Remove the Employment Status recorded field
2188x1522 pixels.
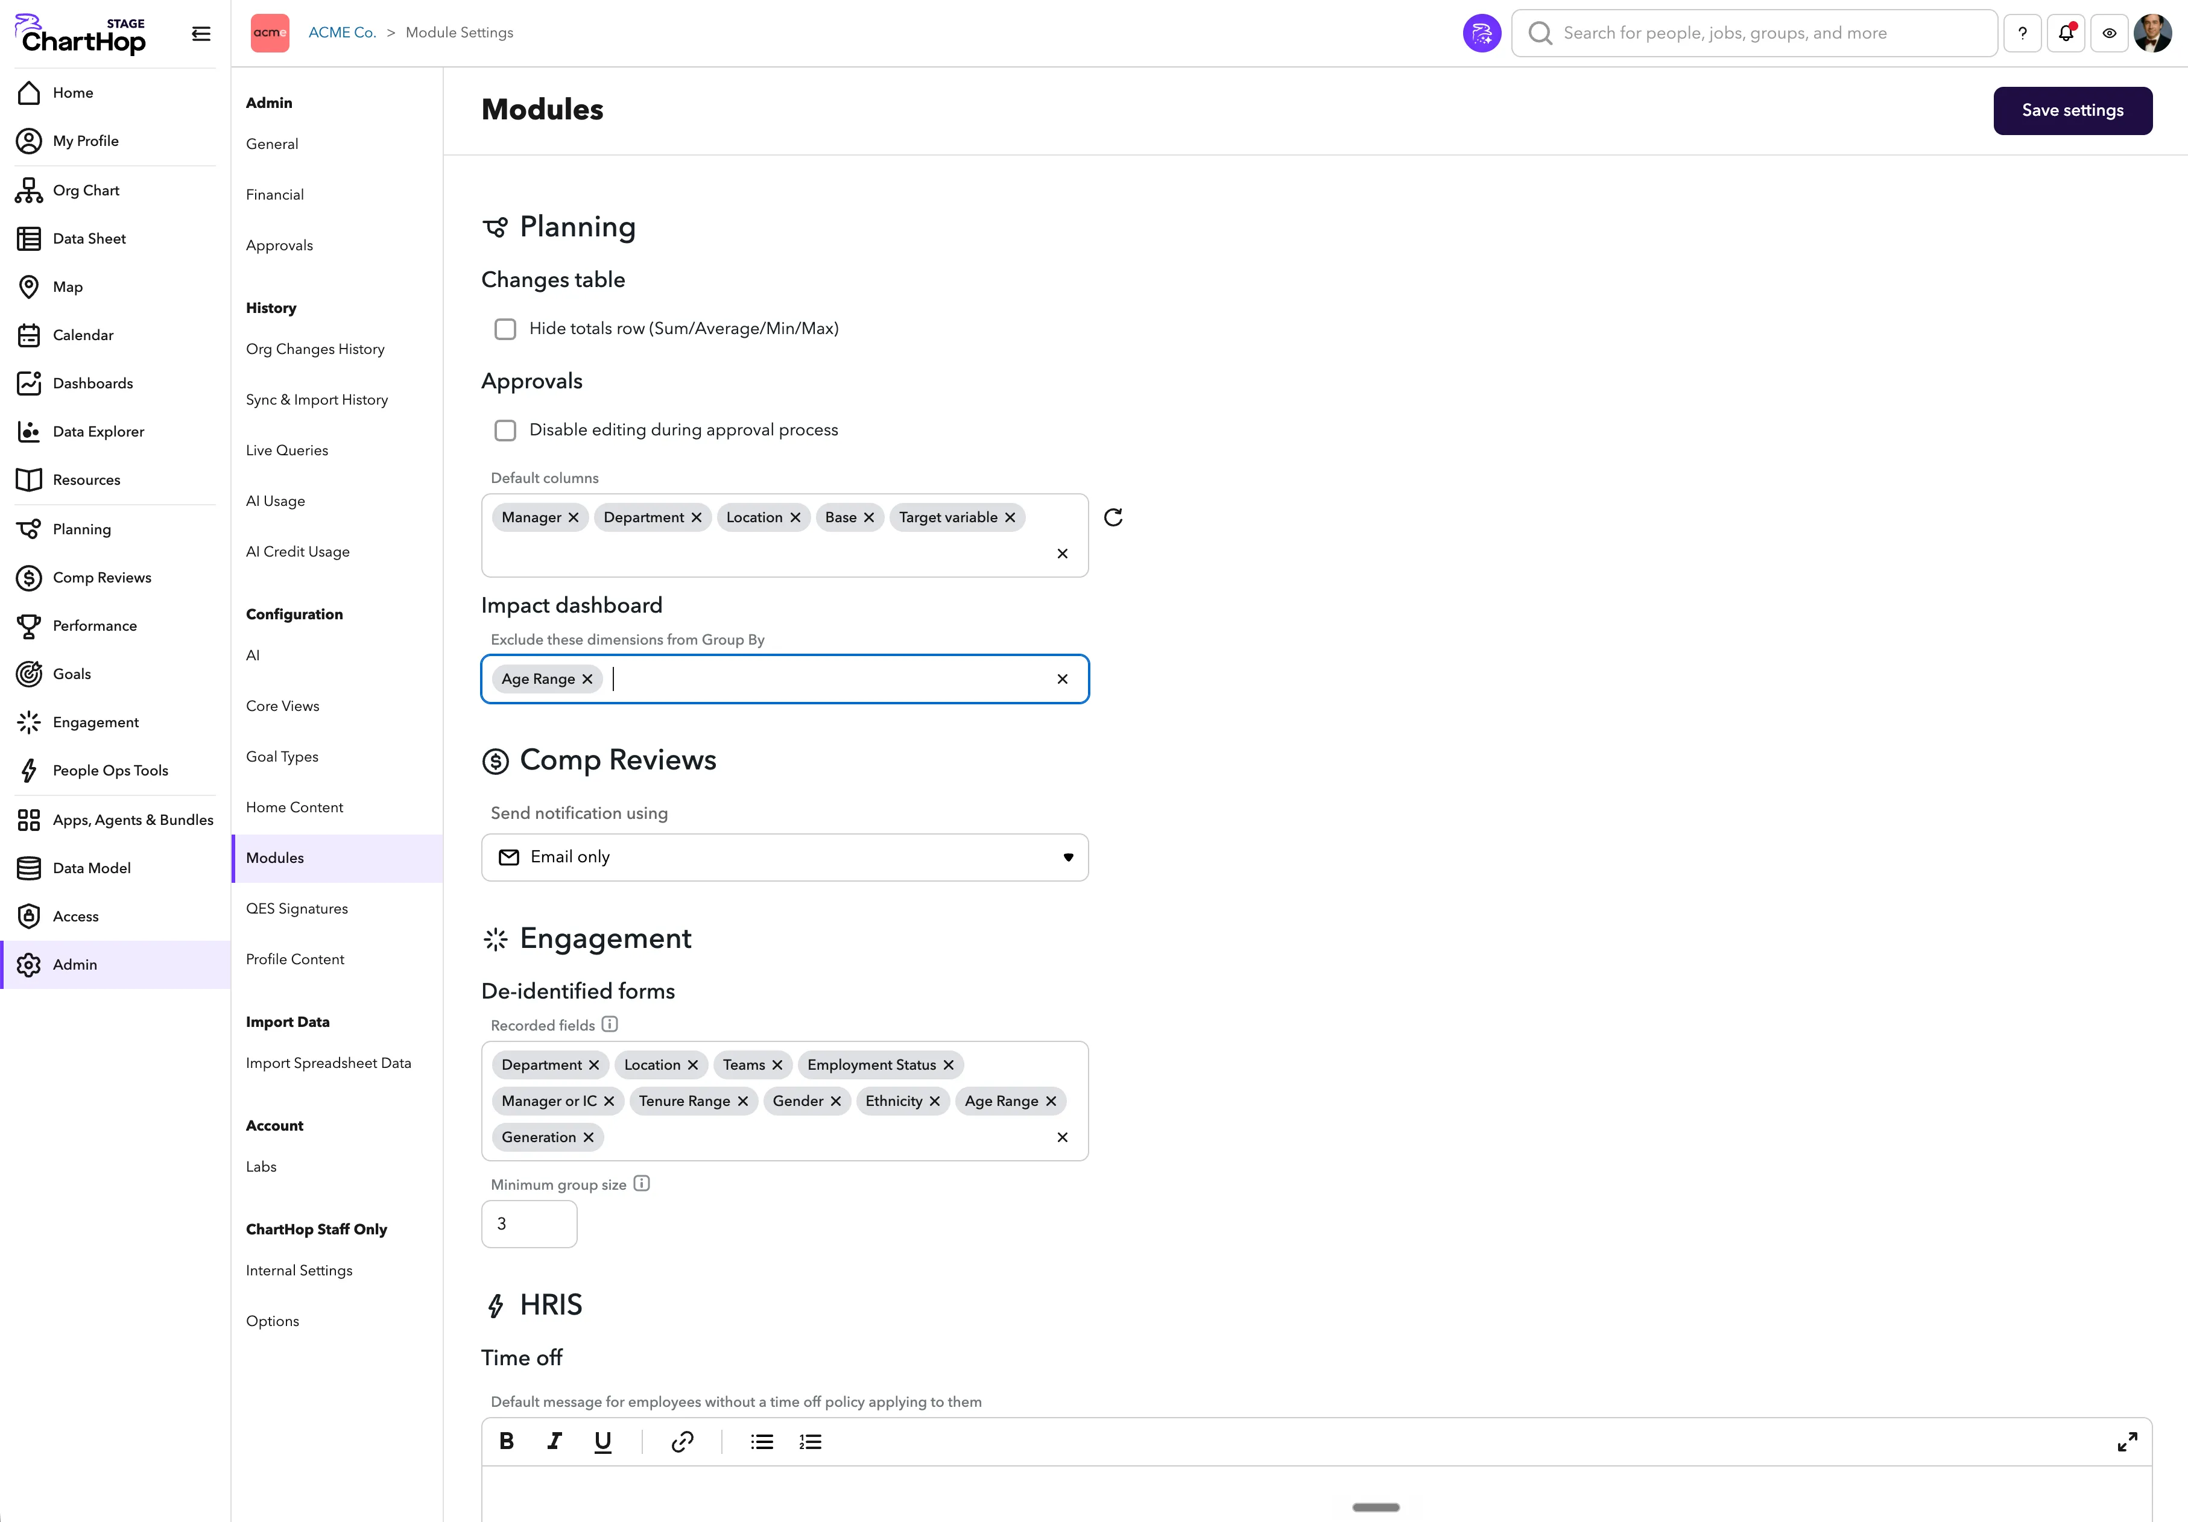[x=948, y=1066]
